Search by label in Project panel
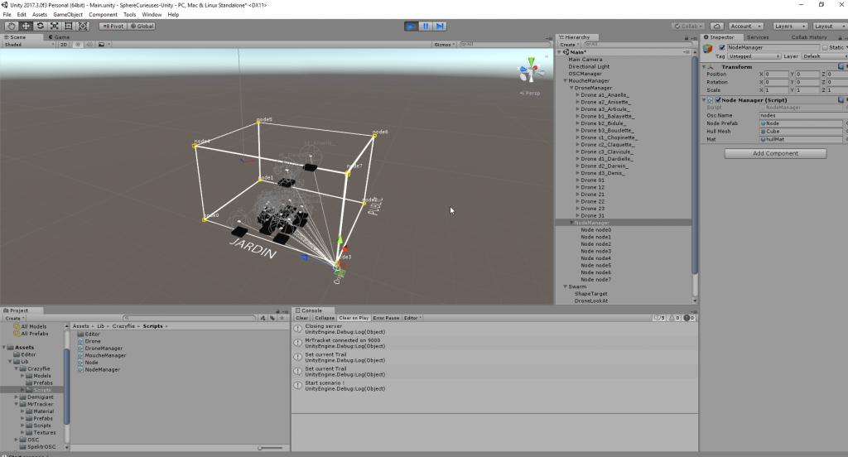This screenshot has height=457, width=848. point(272,318)
